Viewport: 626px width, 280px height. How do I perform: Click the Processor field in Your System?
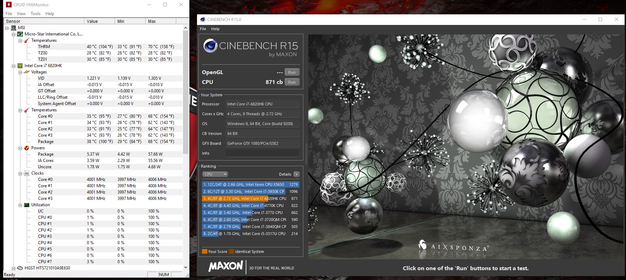click(263, 104)
